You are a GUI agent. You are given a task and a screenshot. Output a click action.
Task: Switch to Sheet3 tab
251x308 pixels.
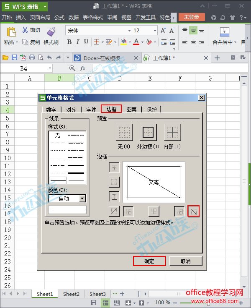(x=97, y=294)
